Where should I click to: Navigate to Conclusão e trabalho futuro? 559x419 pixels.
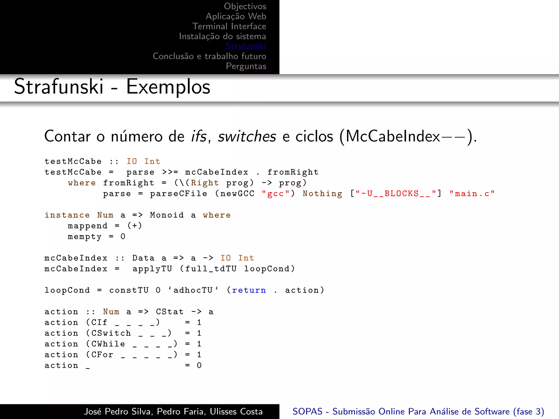tap(209, 56)
